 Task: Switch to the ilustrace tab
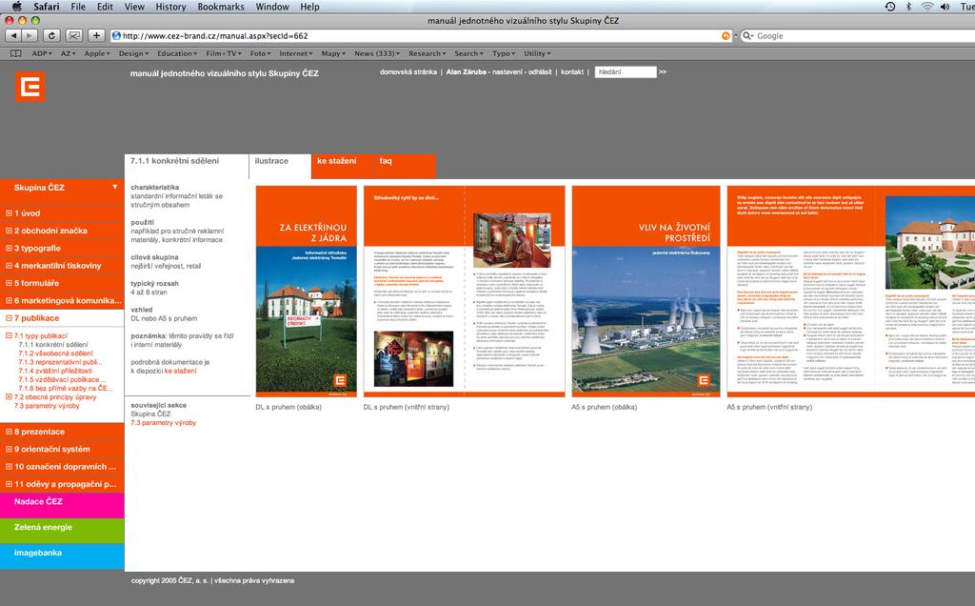[x=280, y=166]
